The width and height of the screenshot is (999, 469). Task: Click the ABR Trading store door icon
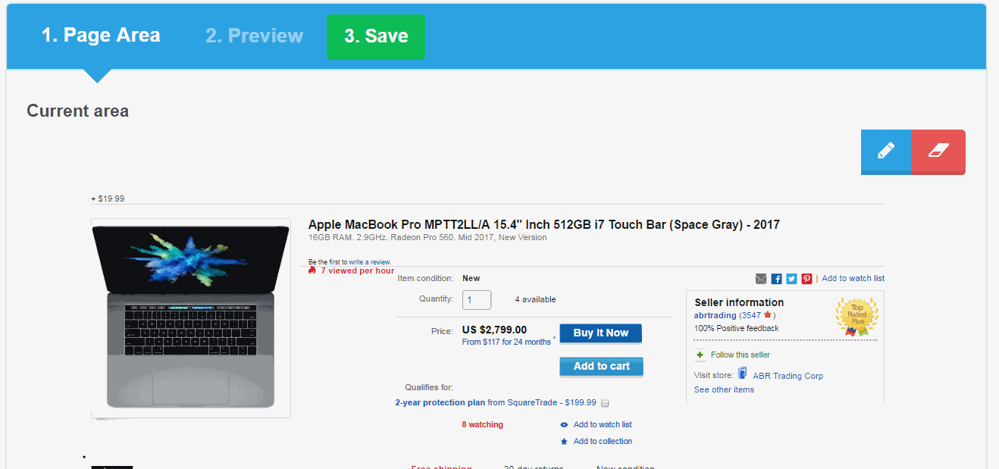(743, 374)
